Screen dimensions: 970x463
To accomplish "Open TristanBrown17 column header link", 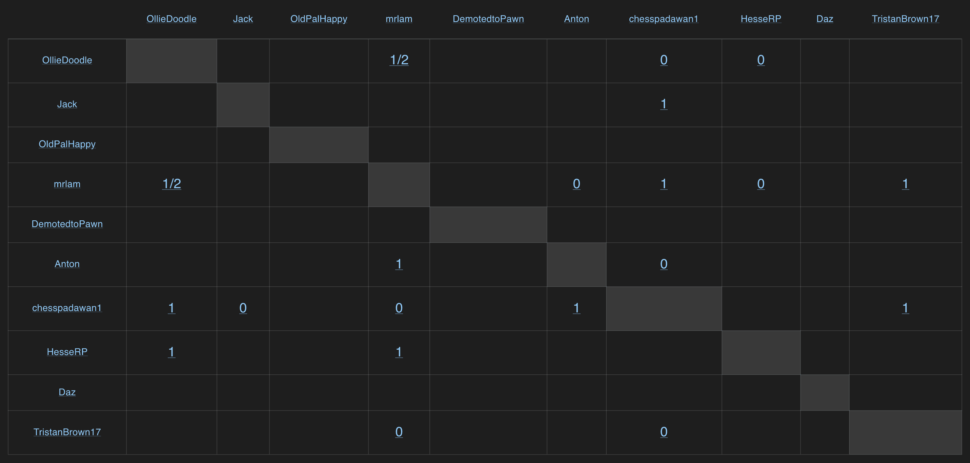I will (905, 19).
